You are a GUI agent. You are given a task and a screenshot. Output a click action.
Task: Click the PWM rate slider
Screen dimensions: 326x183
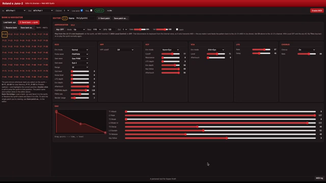point(80,94)
